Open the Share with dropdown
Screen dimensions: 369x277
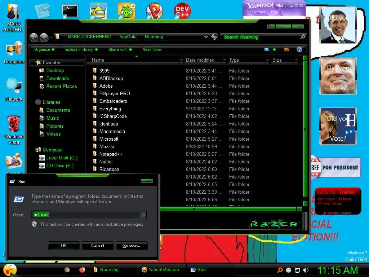[120, 49]
